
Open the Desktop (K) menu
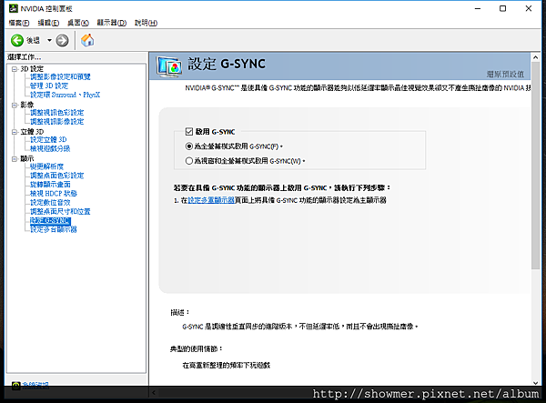point(78,23)
